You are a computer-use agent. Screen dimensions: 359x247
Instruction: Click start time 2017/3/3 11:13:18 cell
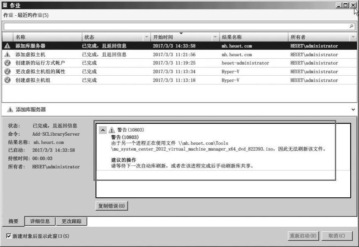[174, 80]
